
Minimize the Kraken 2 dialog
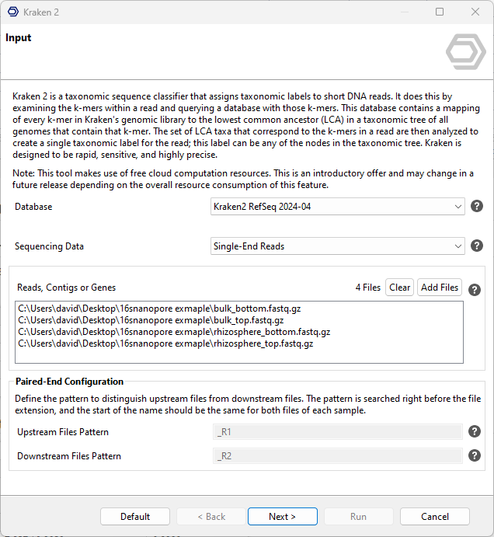[404, 12]
